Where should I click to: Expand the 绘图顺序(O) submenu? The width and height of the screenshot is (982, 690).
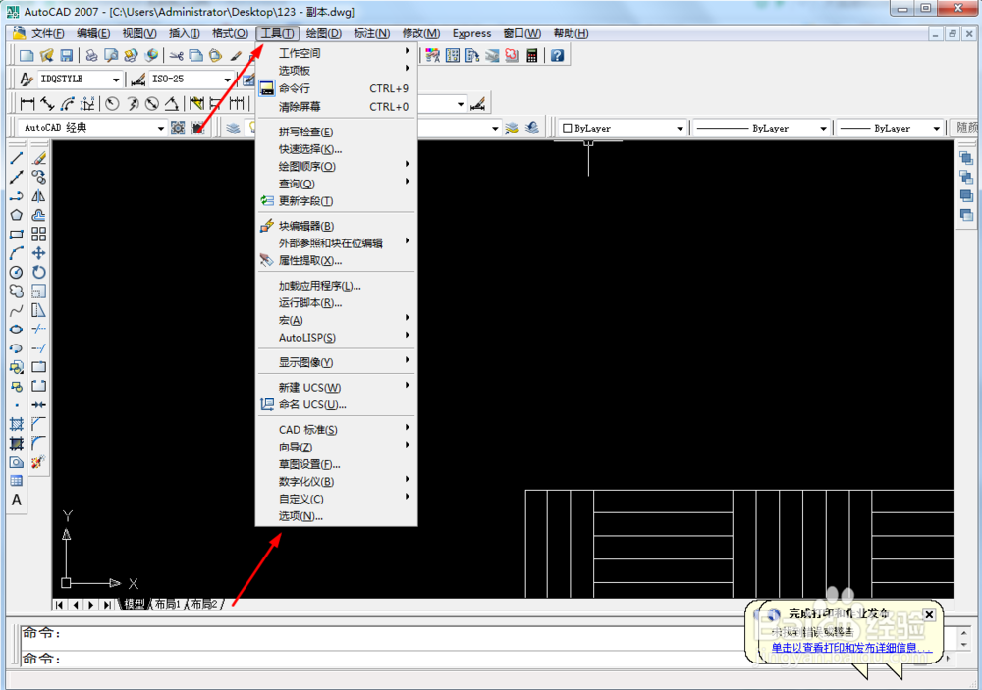[336, 166]
